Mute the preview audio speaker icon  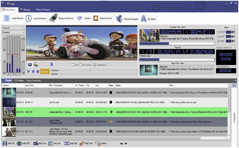coord(36,65)
